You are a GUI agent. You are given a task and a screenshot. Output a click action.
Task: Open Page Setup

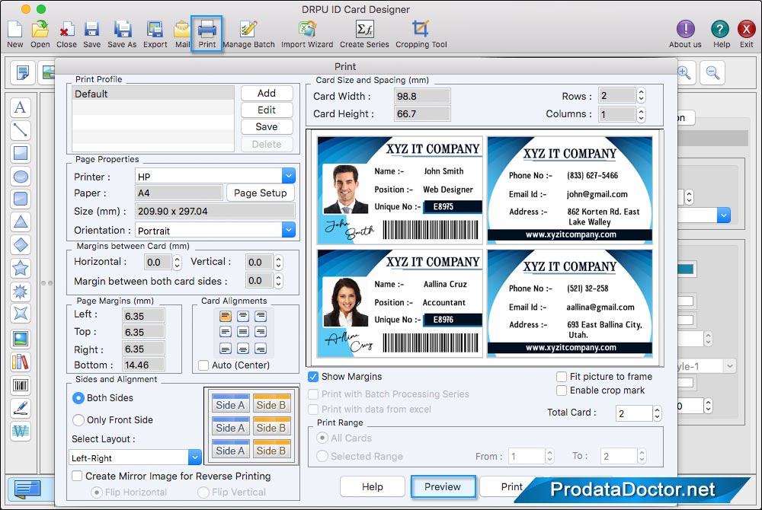(x=260, y=193)
